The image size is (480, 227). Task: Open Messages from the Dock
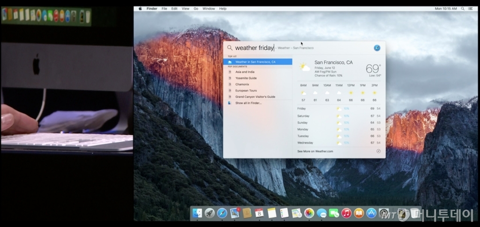point(322,213)
